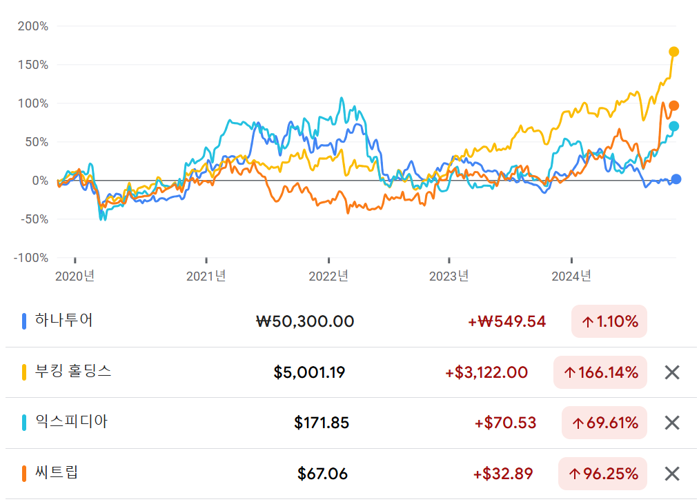
Task: Click the blue 하나투어 legend color bar
Action: pos(24,321)
